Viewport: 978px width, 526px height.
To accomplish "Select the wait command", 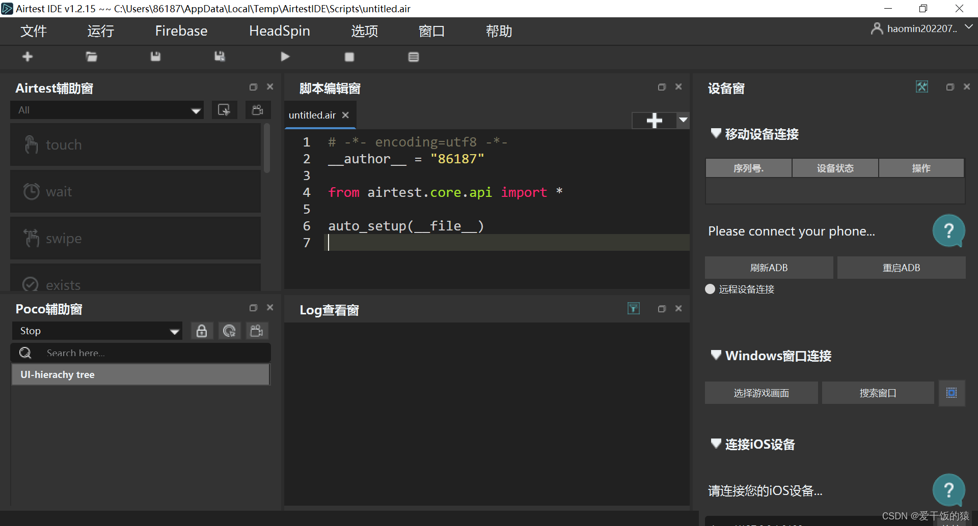I will click(135, 192).
